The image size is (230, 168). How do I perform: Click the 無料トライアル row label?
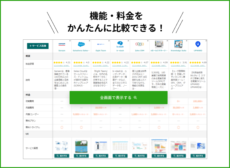point(33,127)
